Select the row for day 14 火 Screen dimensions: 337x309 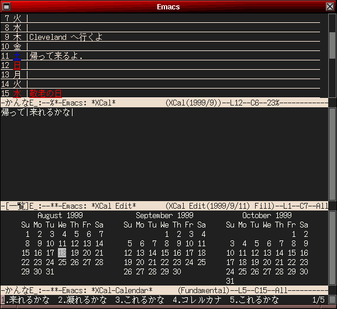(x=160, y=84)
